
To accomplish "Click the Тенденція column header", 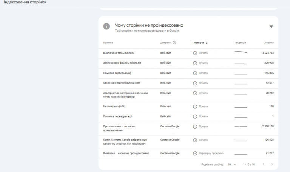I will coord(240,43).
